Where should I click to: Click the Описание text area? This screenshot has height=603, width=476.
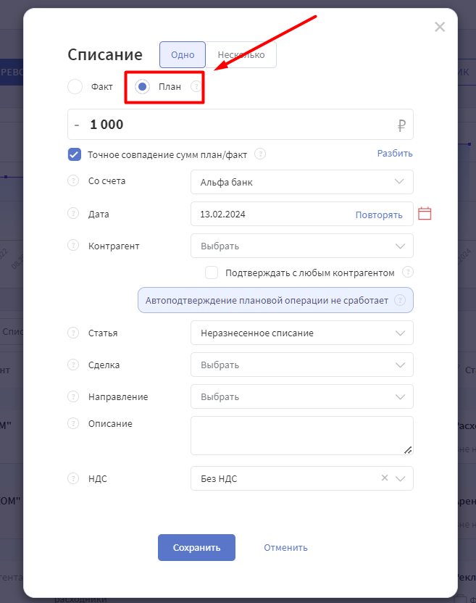click(302, 436)
